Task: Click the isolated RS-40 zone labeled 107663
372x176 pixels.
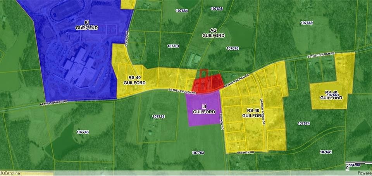Action: point(331,95)
